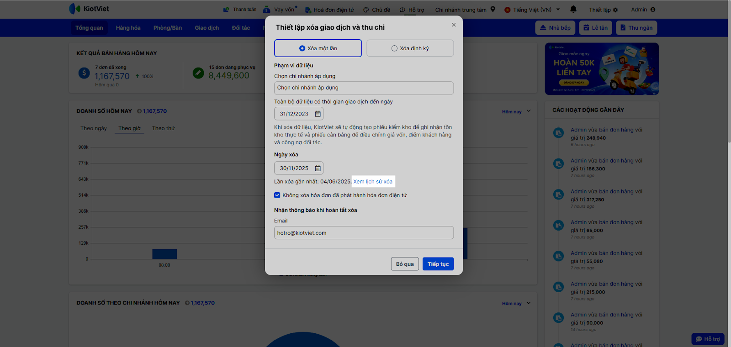Open the Chủ đề theme picker
Image resolution: width=731 pixels, height=347 pixels.
tap(377, 10)
